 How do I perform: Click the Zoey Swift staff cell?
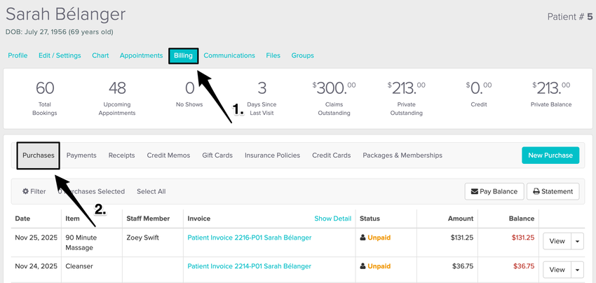[142, 237]
